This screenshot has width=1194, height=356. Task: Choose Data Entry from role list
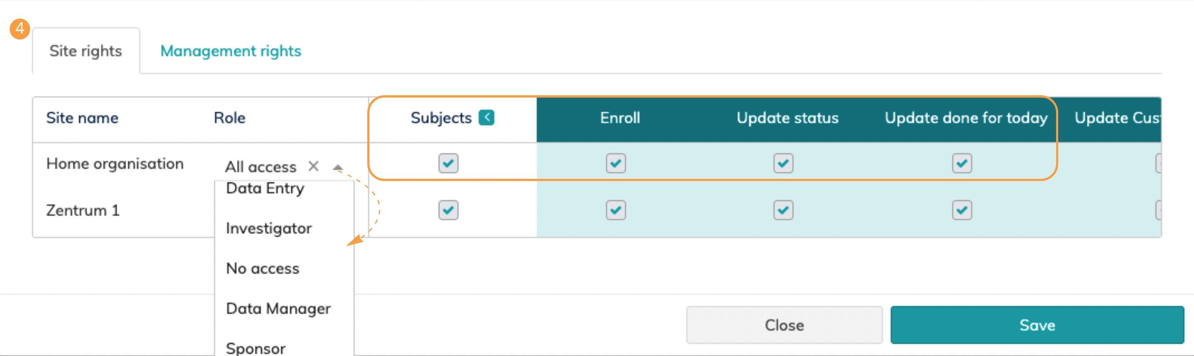coord(265,188)
